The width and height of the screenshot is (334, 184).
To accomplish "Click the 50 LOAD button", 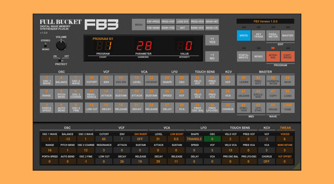I will (x=288, y=94).
